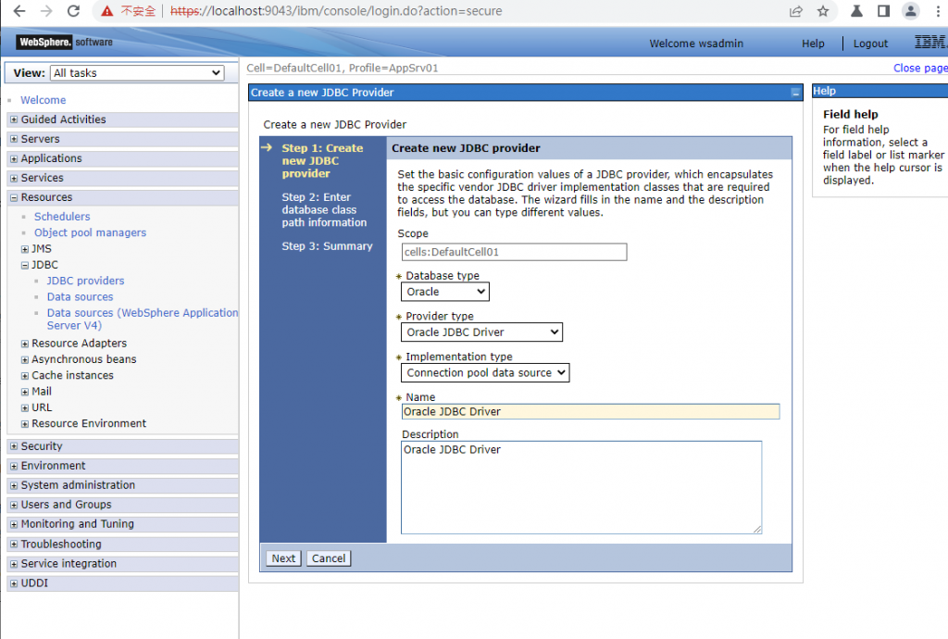Reload the page with refresh icon
Viewport: 948px width, 639px height.
pos(73,11)
